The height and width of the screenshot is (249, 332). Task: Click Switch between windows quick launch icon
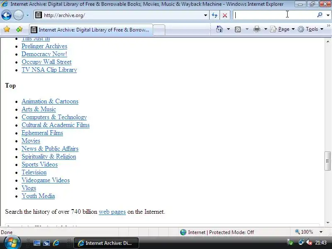(46, 243)
